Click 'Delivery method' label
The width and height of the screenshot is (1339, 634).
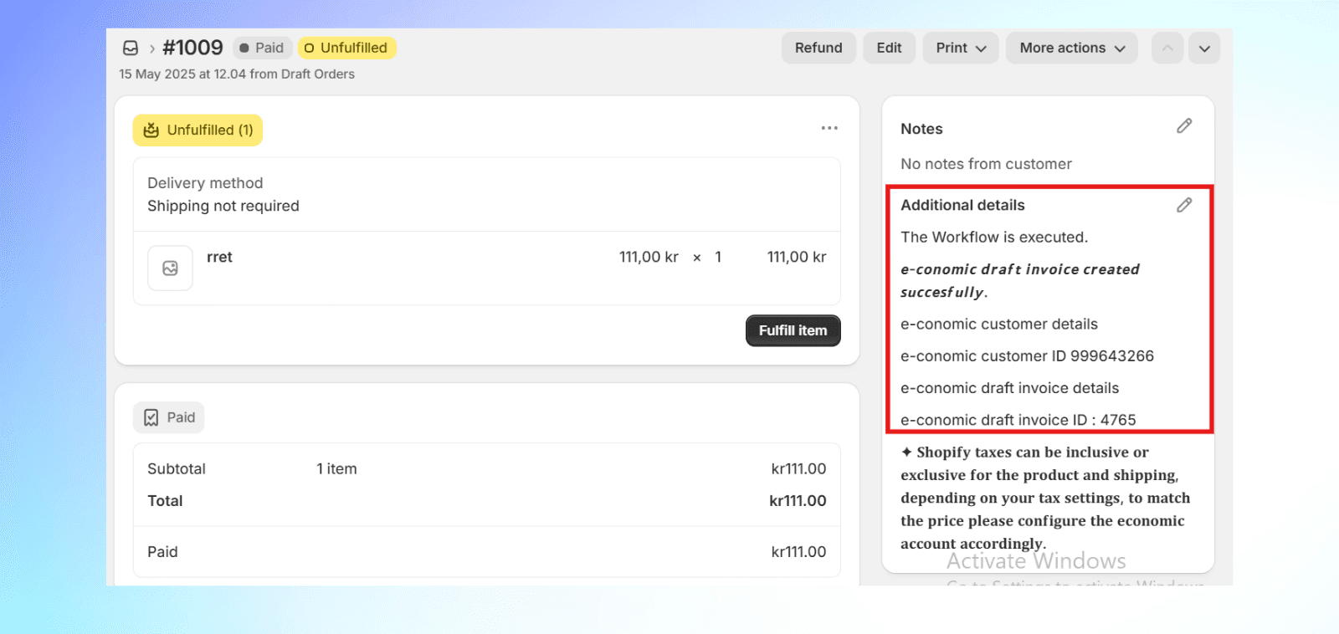point(205,183)
